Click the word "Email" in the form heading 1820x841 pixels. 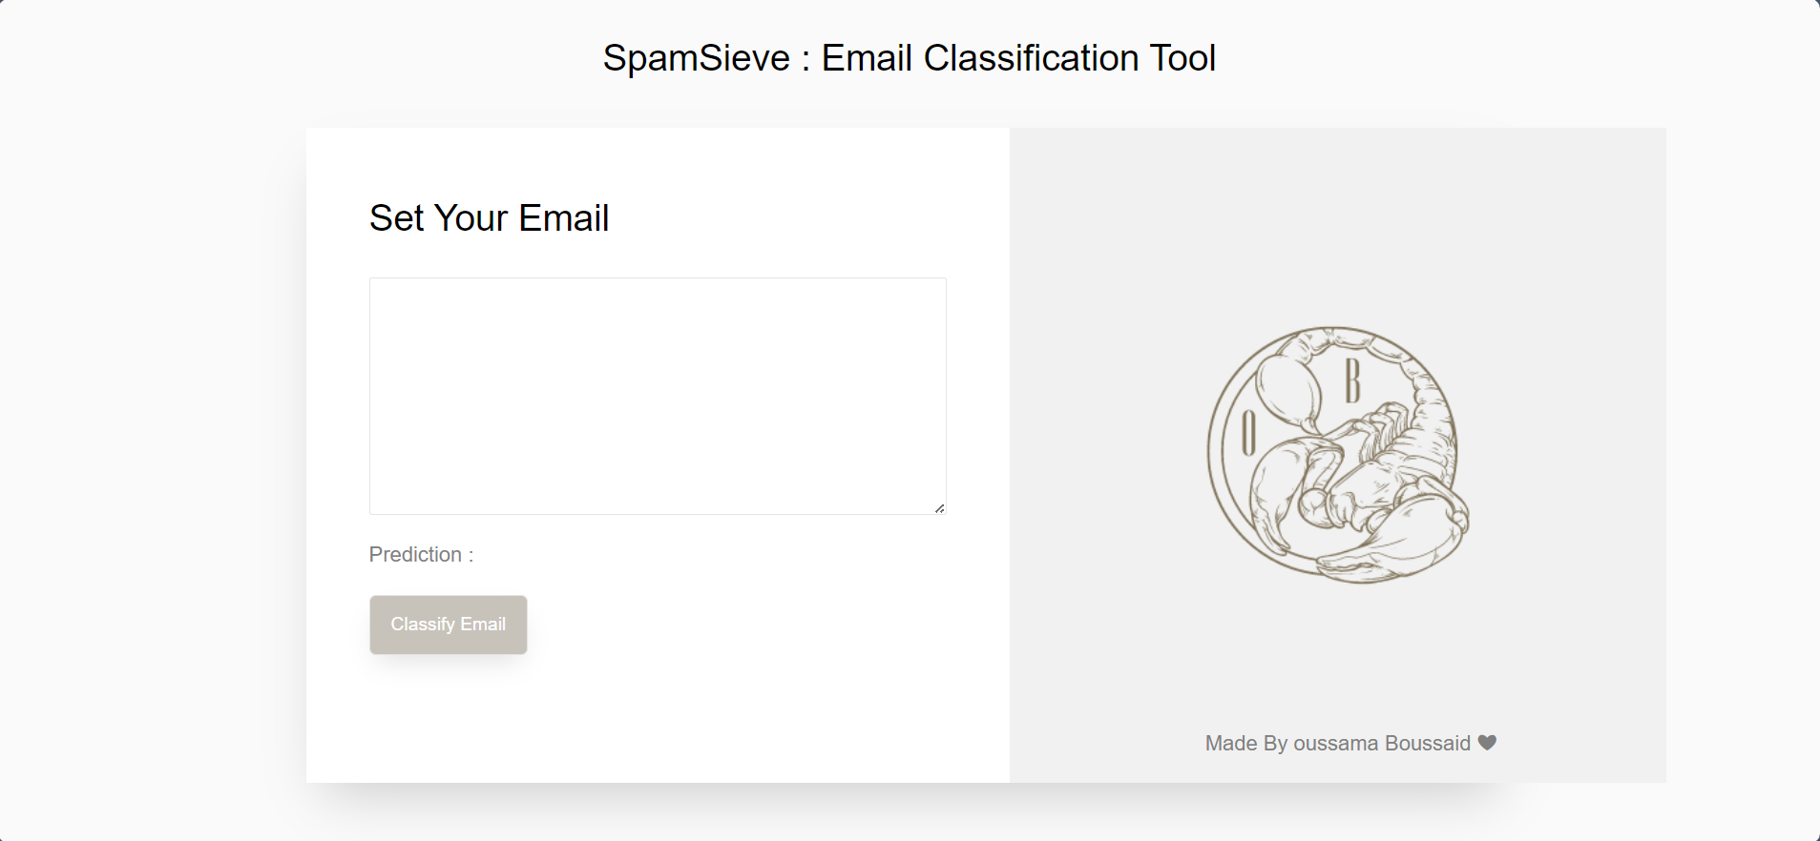tap(563, 218)
